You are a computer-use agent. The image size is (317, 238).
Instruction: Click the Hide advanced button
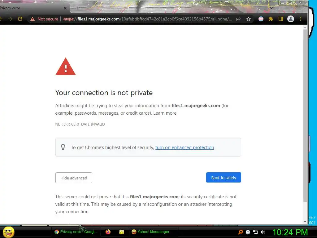click(x=74, y=178)
